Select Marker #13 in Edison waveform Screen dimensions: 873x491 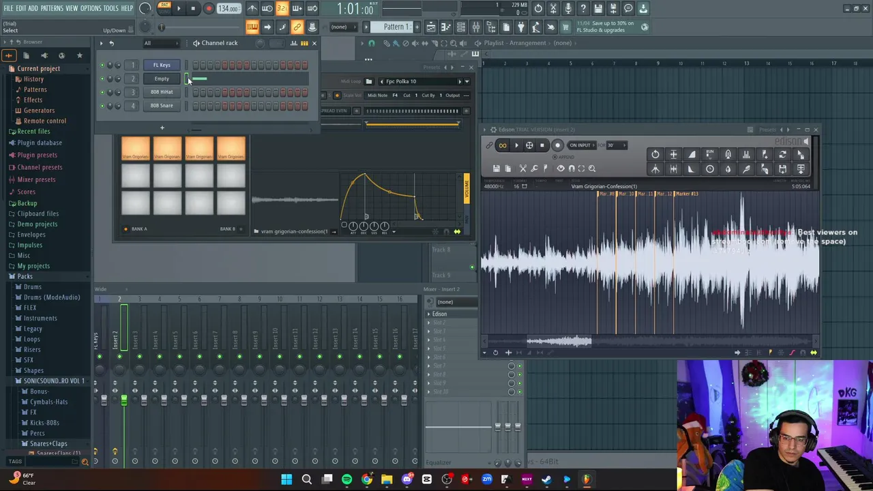(687, 194)
